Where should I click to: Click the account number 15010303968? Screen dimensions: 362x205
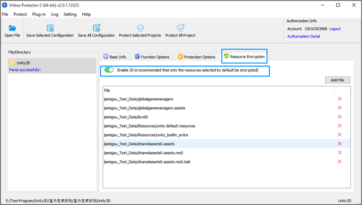315,29
